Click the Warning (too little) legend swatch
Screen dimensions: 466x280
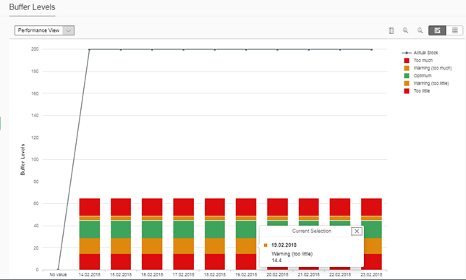point(407,83)
